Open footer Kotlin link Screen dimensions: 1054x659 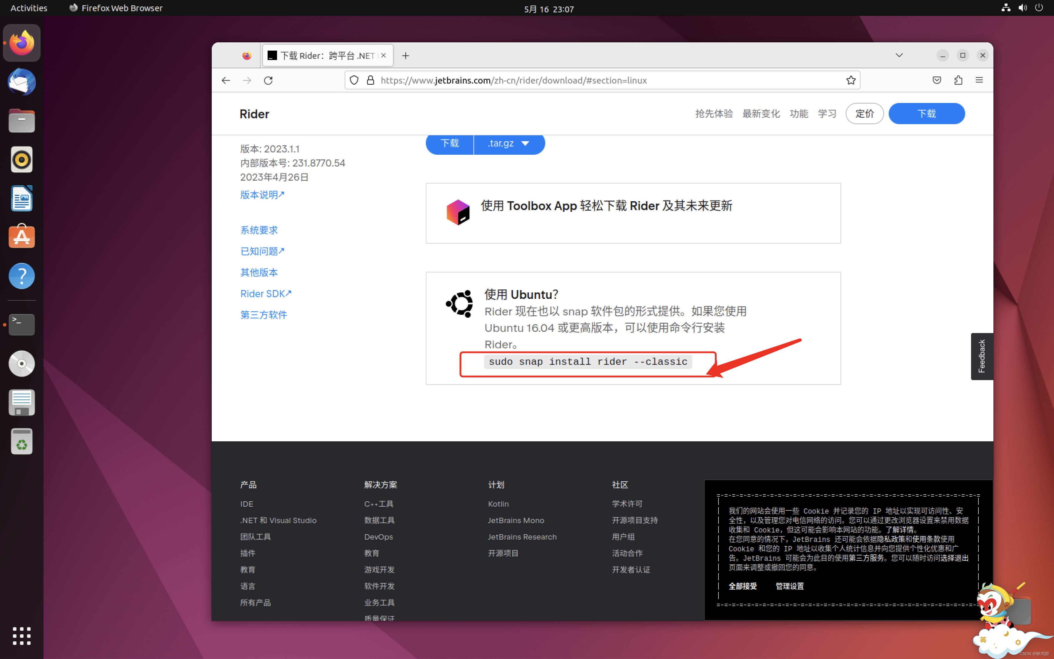[498, 504]
